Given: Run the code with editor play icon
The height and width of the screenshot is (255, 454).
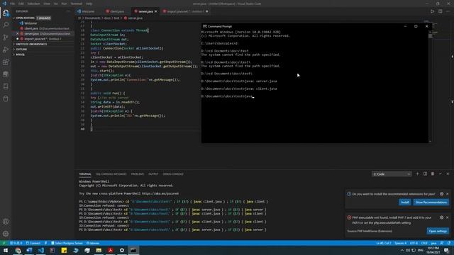Looking at the screenshot, I should pyautogui.click(x=432, y=11).
